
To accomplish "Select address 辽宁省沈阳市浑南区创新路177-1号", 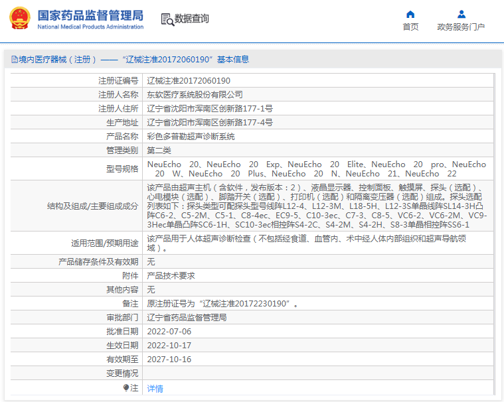I will [x=210, y=109].
